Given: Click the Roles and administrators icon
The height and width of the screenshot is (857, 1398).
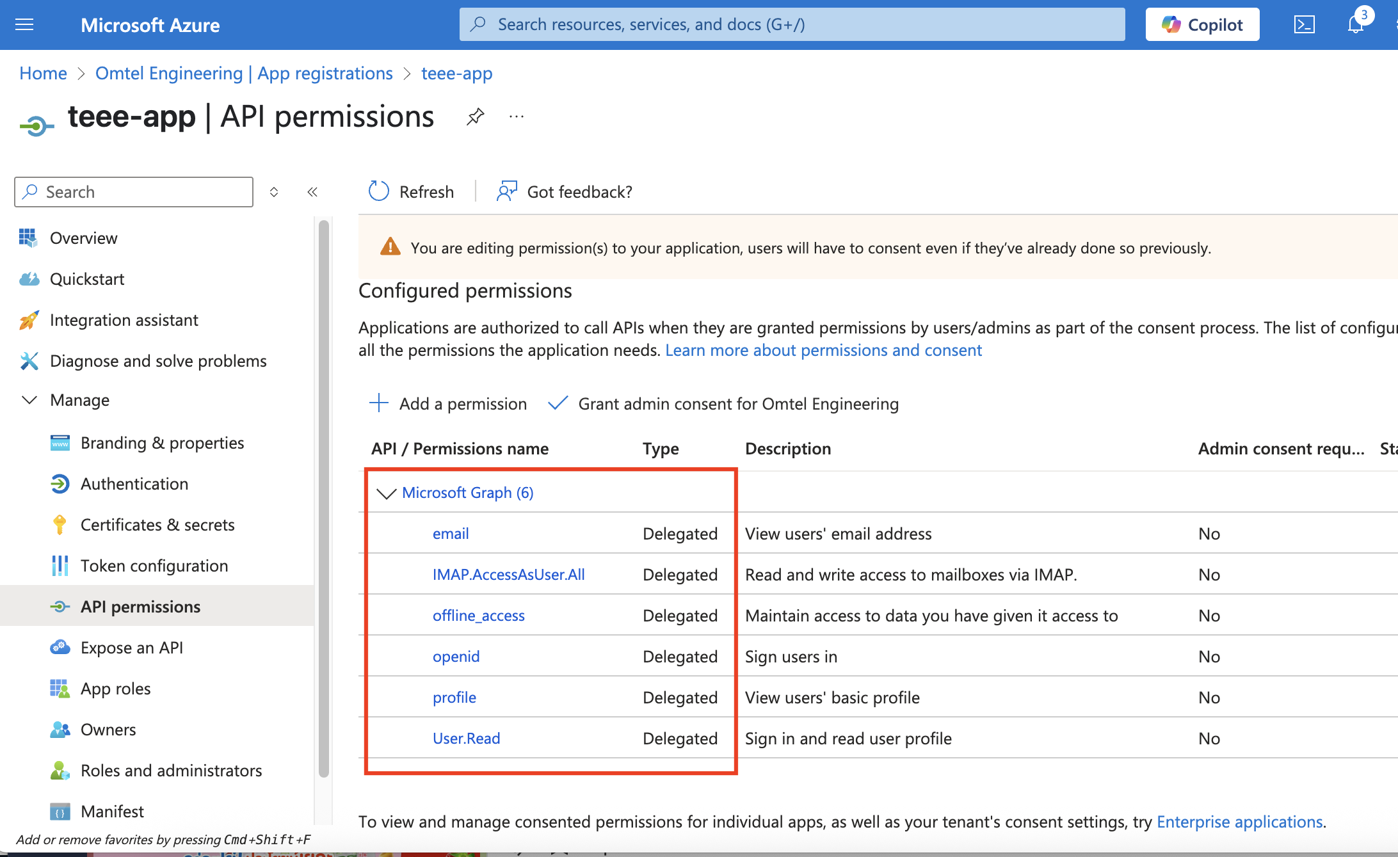Looking at the screenshot, I should [60, 771].
